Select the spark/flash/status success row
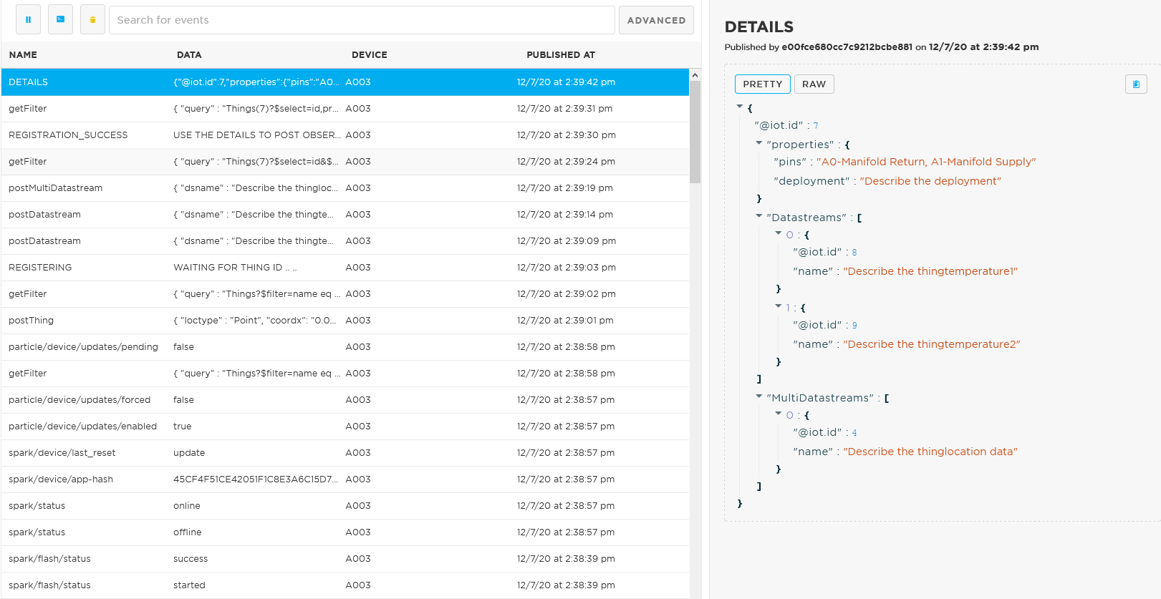 pyautogui.click(x=345, y=559)
